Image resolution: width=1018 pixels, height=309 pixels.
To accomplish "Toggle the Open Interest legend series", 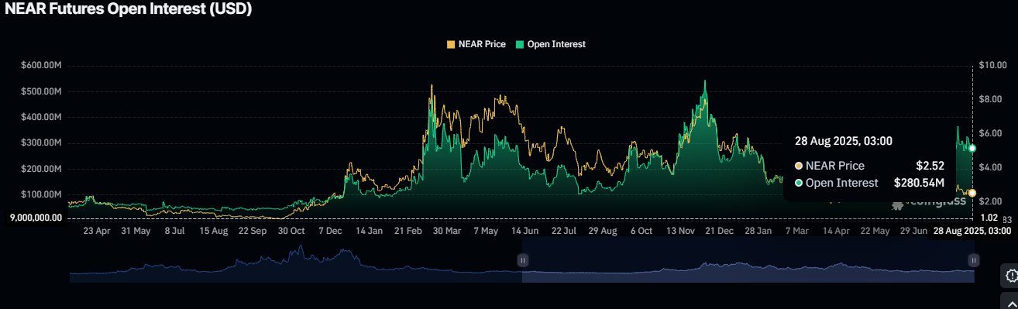I will click(x=551, y=44).
